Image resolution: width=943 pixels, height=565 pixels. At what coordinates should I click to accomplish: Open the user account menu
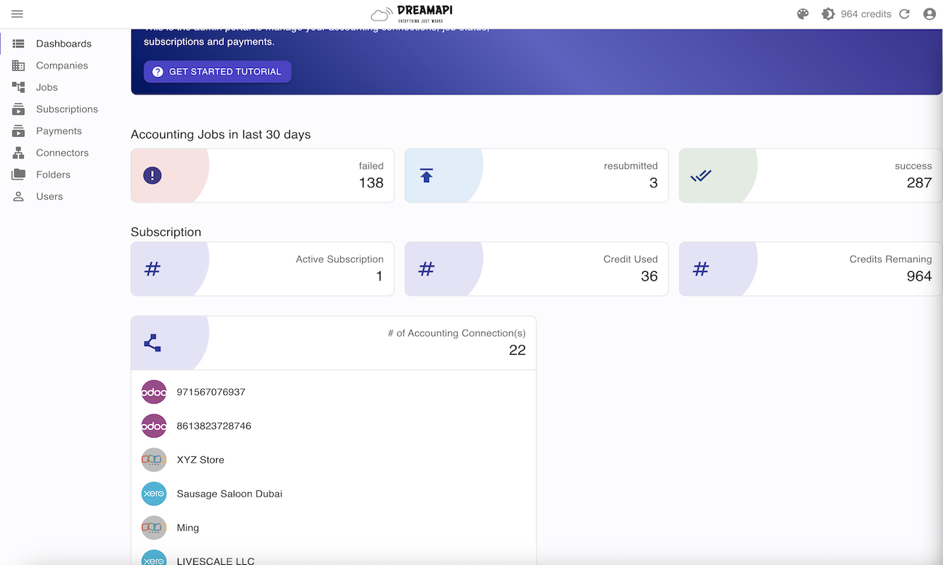click(x=930, y=14)
